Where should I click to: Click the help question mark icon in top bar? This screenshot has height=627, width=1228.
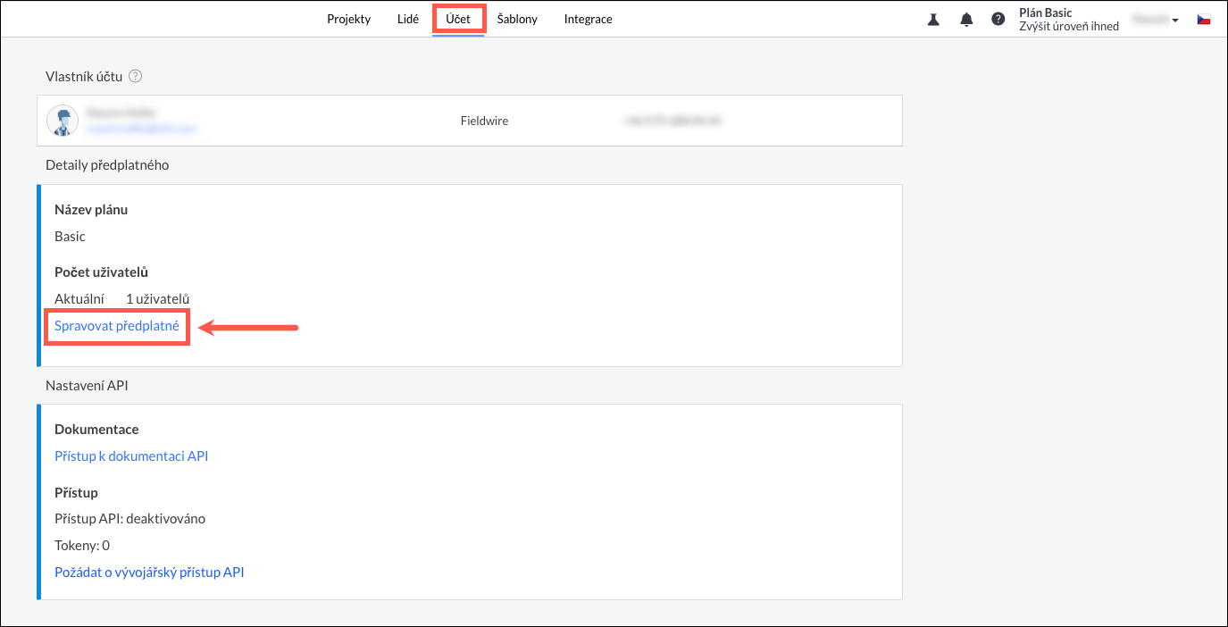[x=998, y=20]
